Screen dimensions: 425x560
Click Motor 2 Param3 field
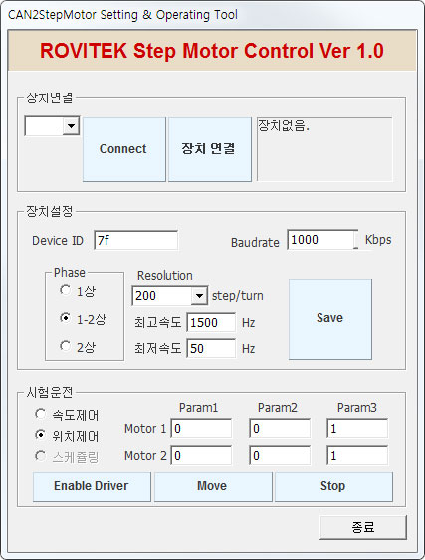[357, 455]
